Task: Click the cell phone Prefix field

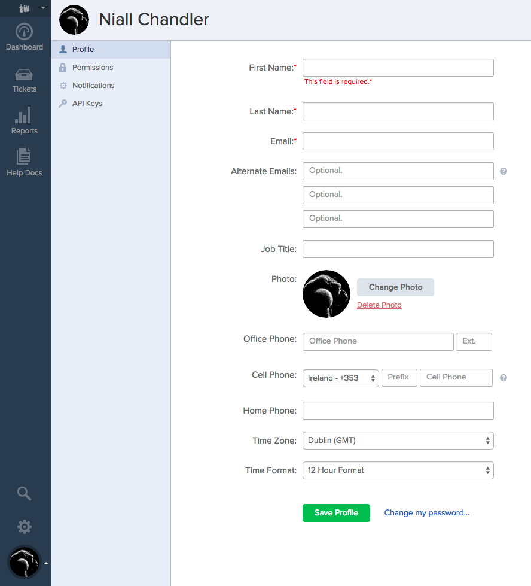Action: (399, 378)
